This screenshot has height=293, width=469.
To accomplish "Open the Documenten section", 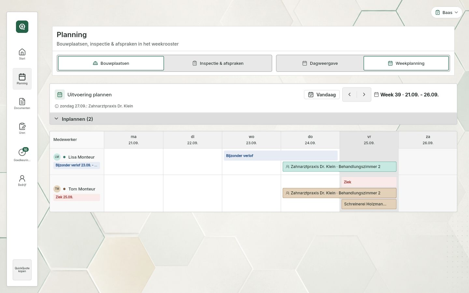I will pyautogui.click(x=22, y=104).
